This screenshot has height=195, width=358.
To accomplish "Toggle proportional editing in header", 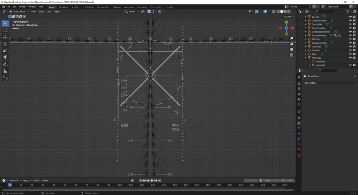I will (159, 12).
